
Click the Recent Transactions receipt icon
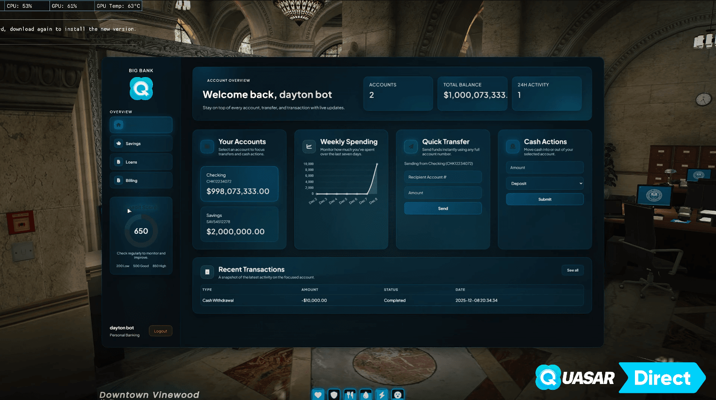pyautogui.click(x=207, y=272)
